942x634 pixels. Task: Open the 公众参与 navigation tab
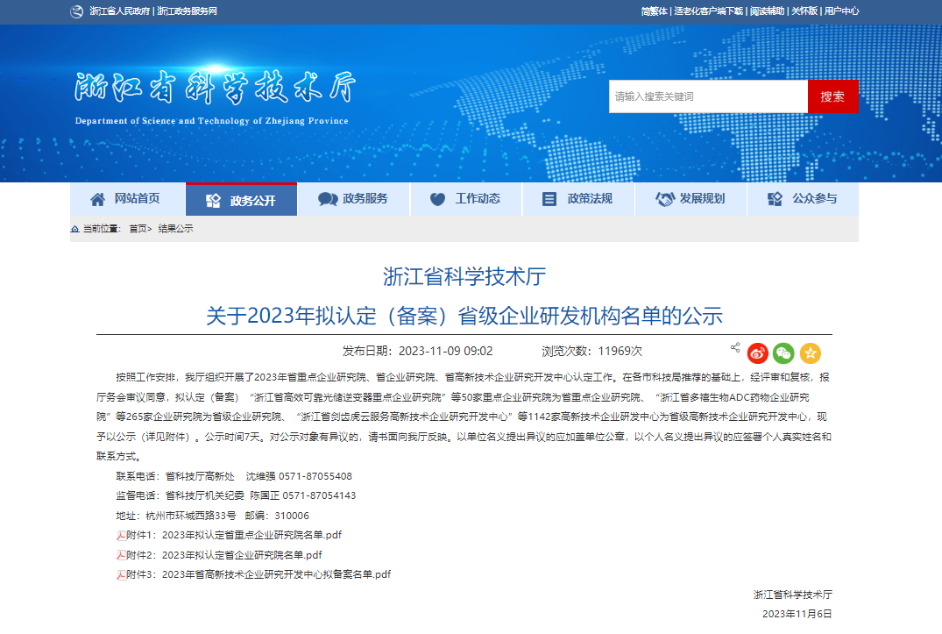(802, 199)
